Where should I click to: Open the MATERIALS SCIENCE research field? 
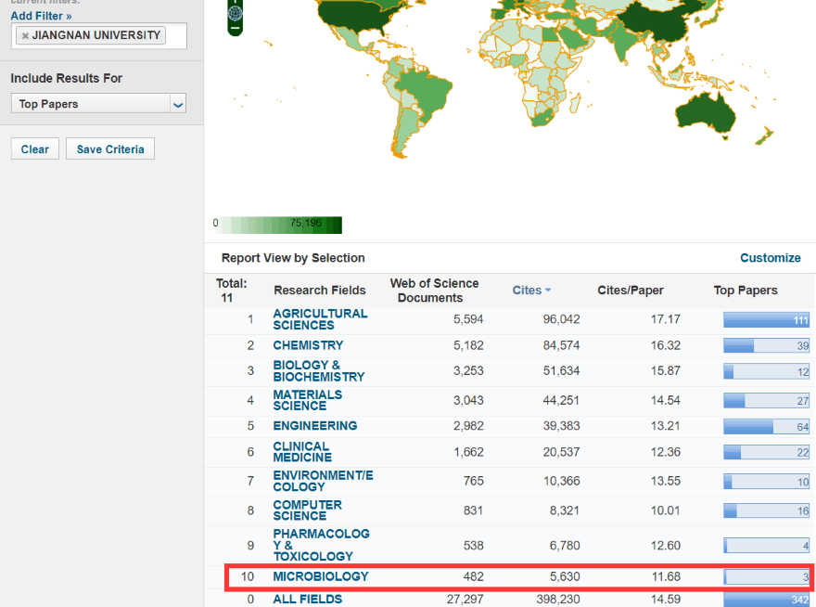[x=307, y=400]
